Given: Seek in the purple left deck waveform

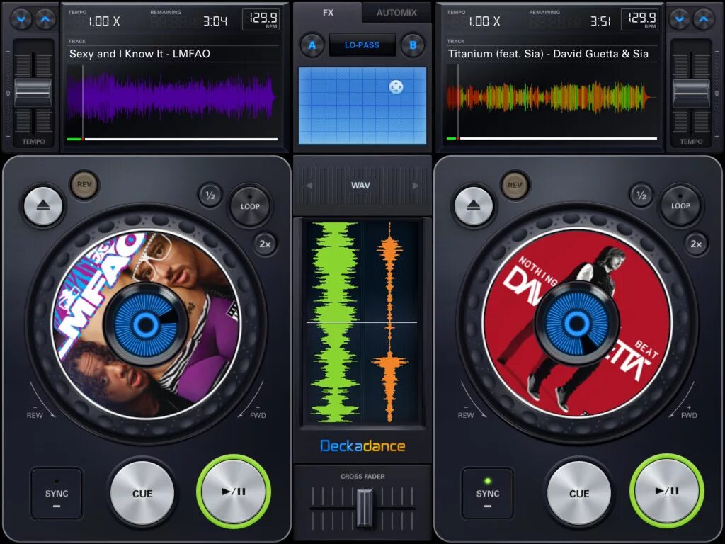Looking at the screenshot, I should point(171,98).
